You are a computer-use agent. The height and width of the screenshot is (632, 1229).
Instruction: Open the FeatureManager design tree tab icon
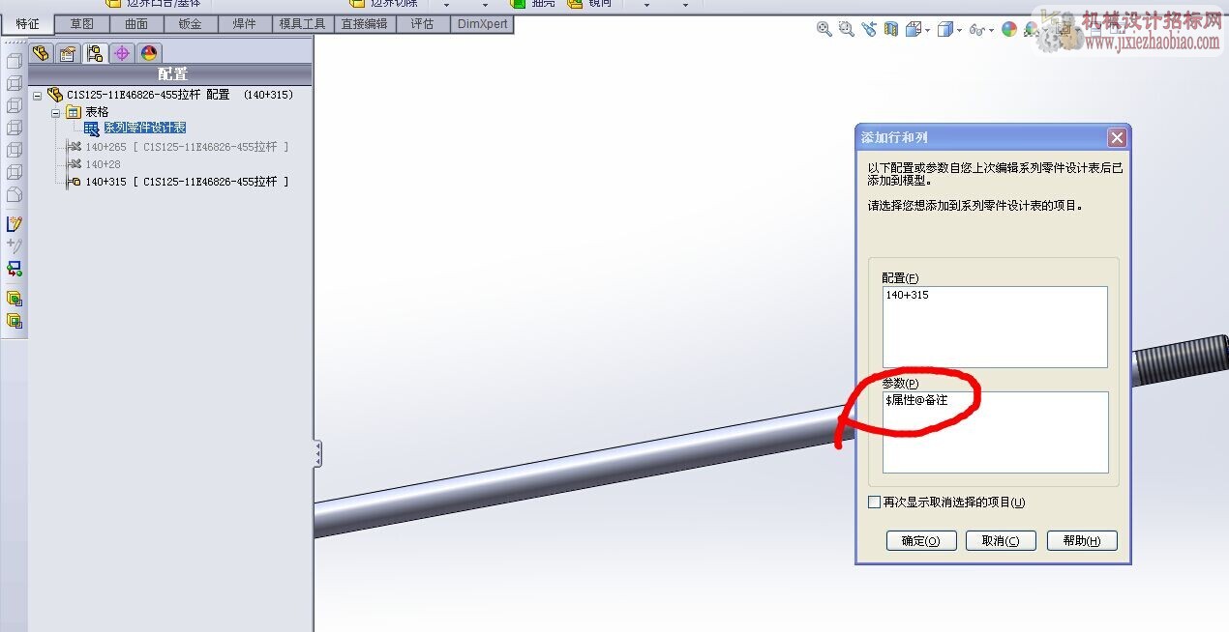click(x=41, y=53)
